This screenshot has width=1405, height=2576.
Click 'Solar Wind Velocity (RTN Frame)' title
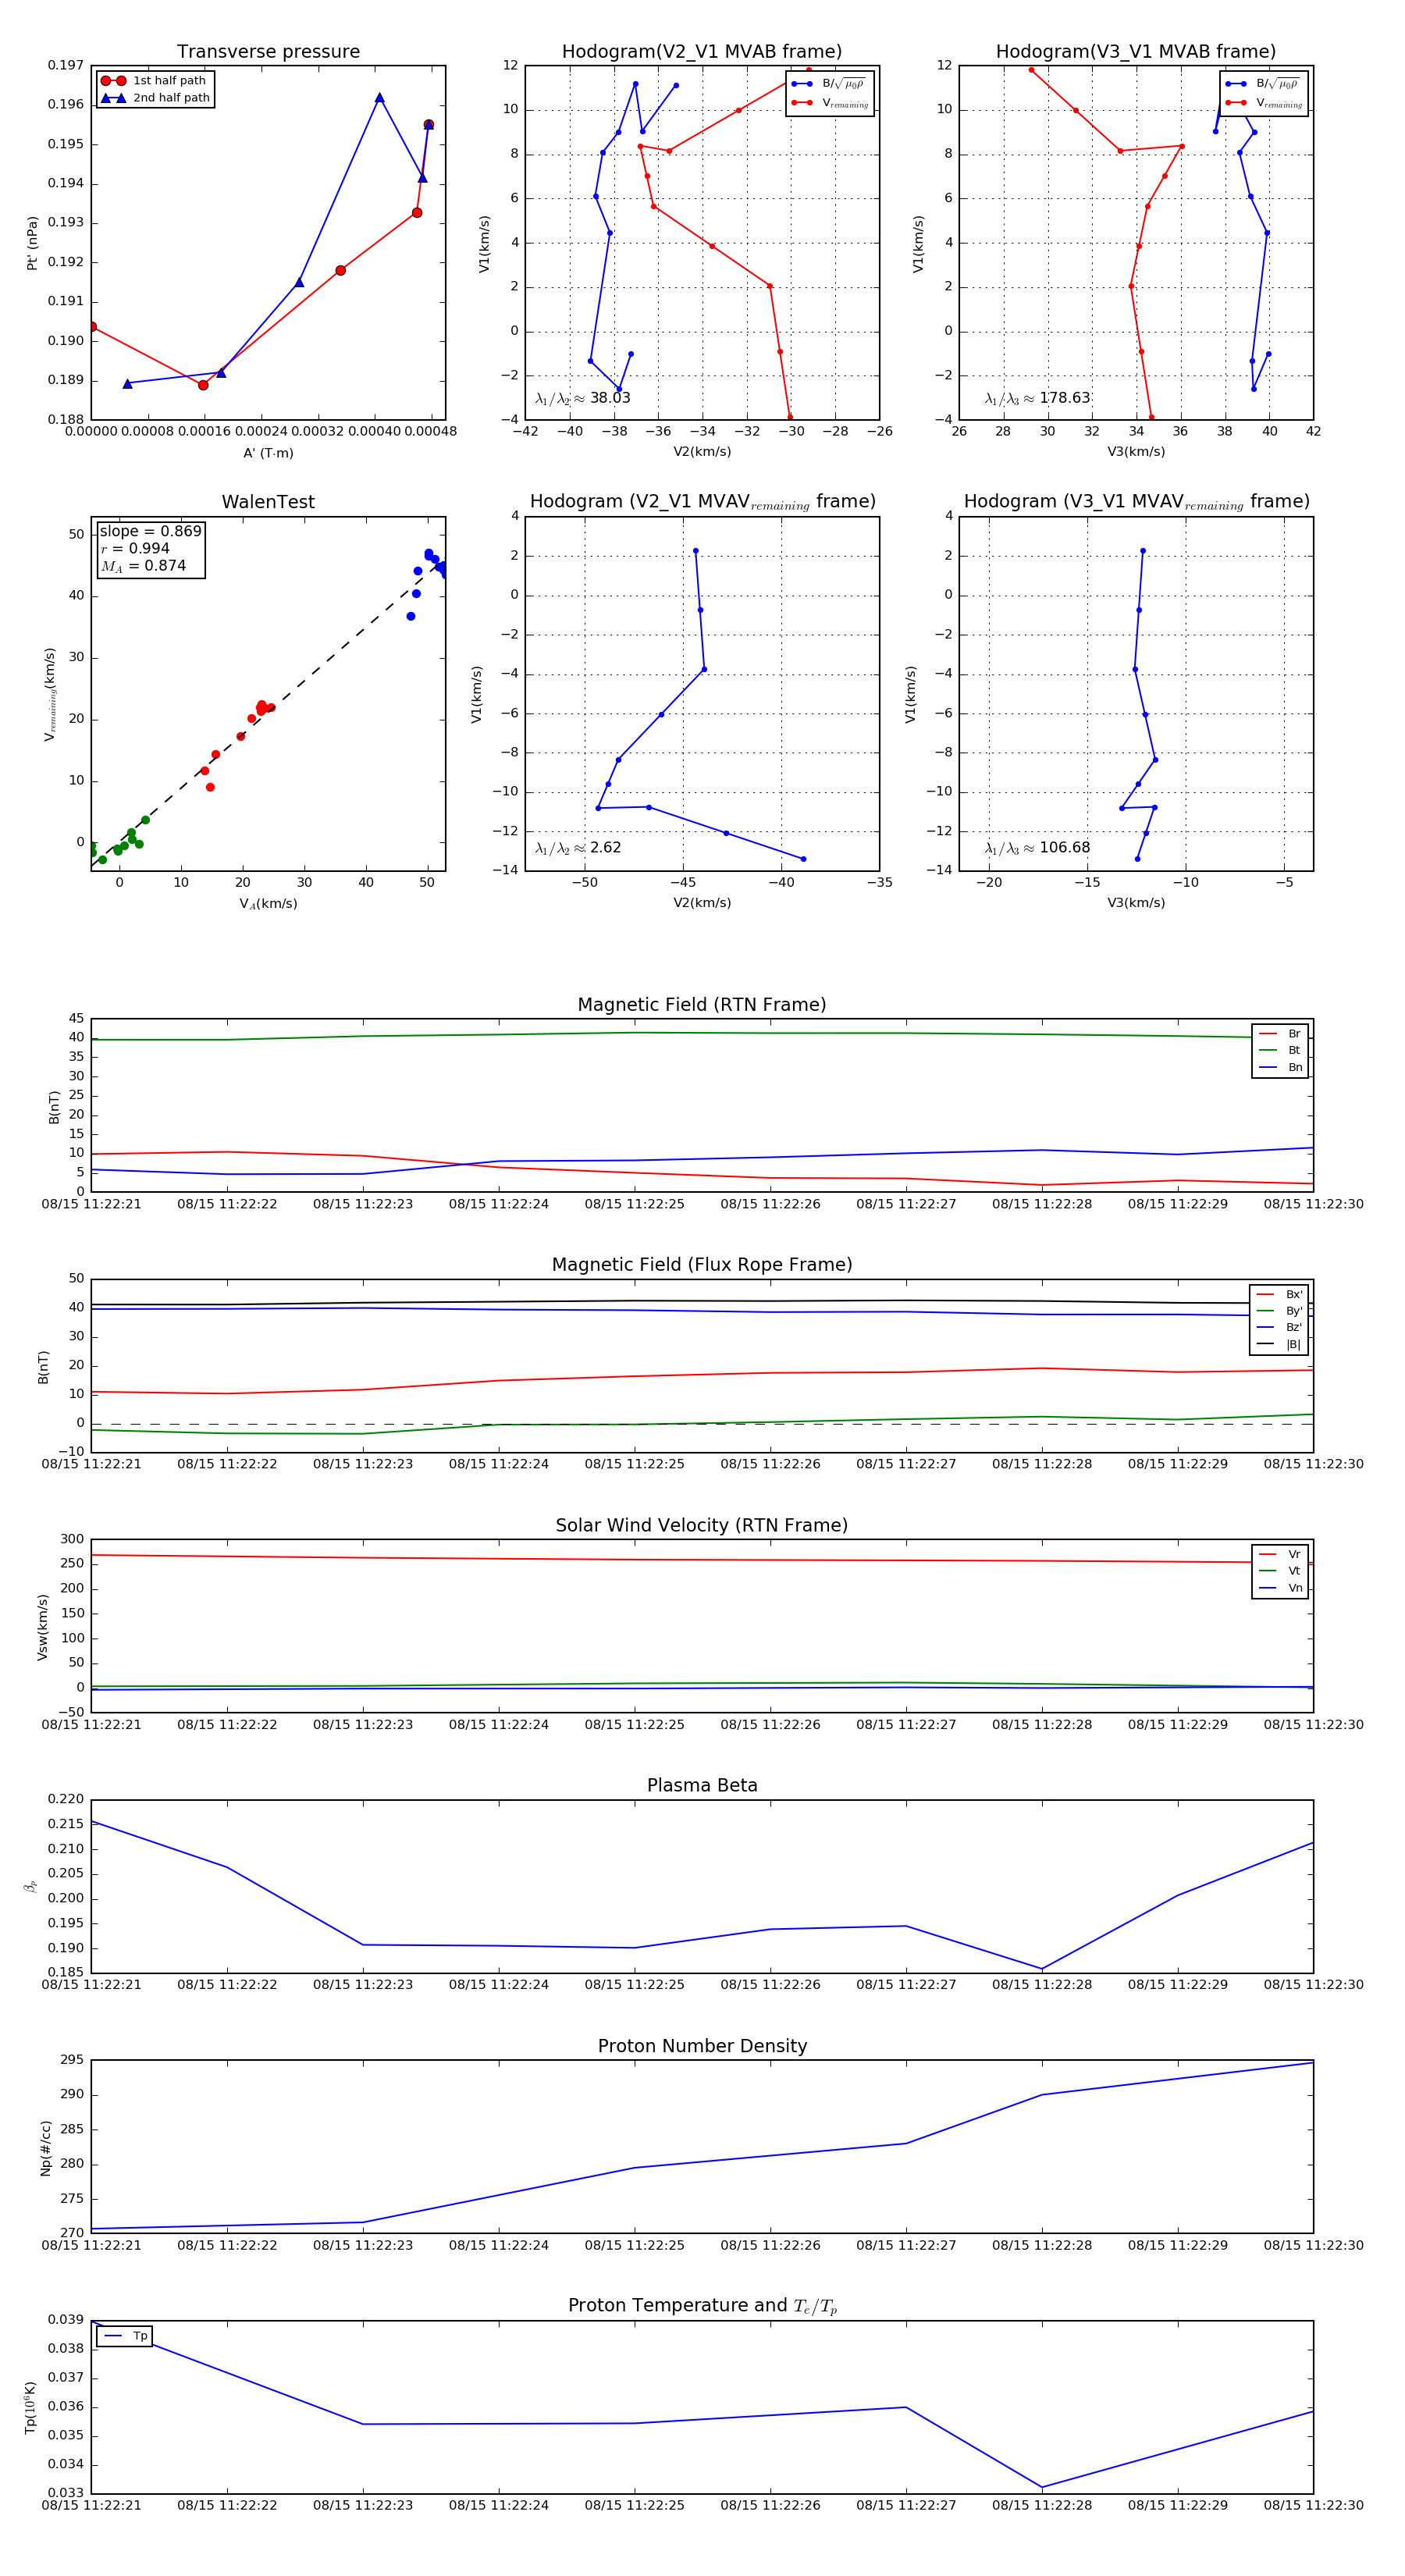click(x=702, y=1526)
